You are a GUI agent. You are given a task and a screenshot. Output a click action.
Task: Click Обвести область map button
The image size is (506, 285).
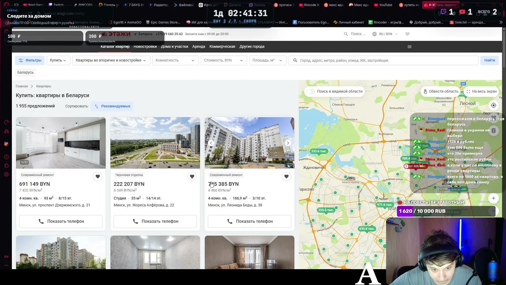coord(441,91)
